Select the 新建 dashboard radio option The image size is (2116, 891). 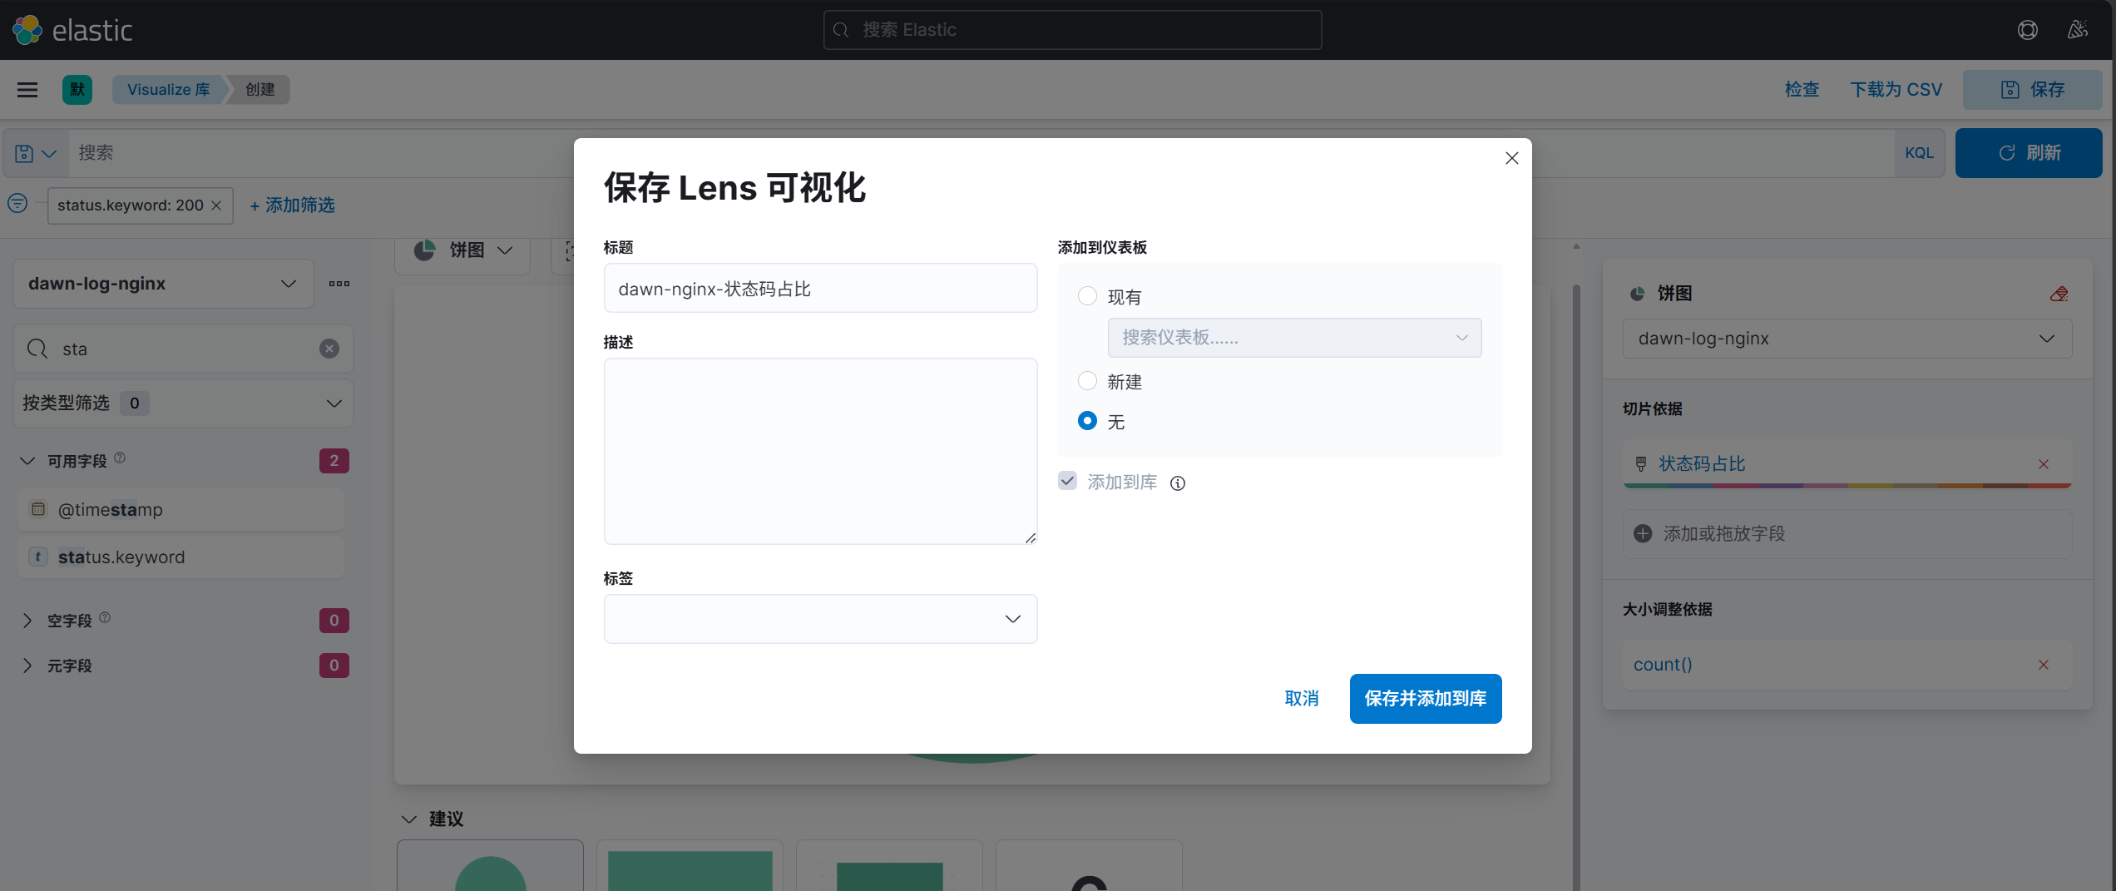pyautogui.click(x=1087, y=381)
